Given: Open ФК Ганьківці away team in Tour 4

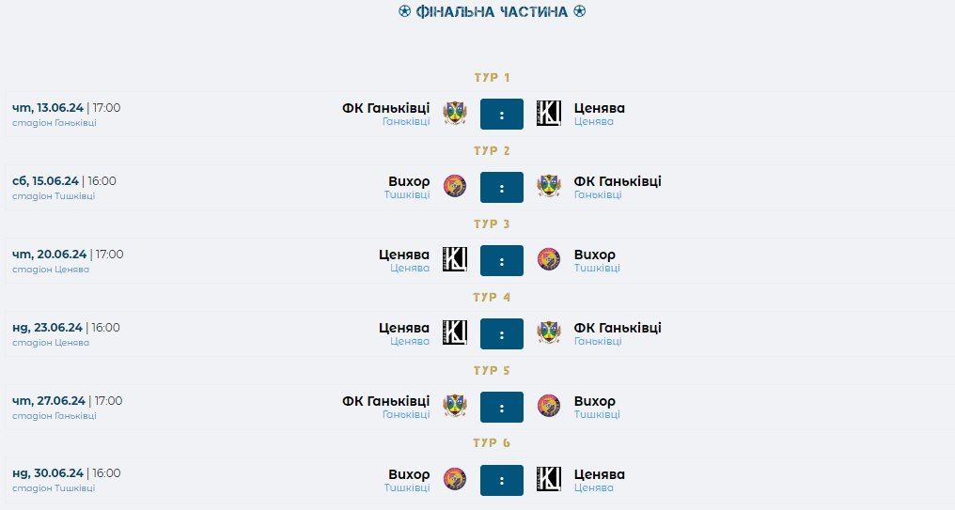Looking at the screenshot, I should coord(618,328).
